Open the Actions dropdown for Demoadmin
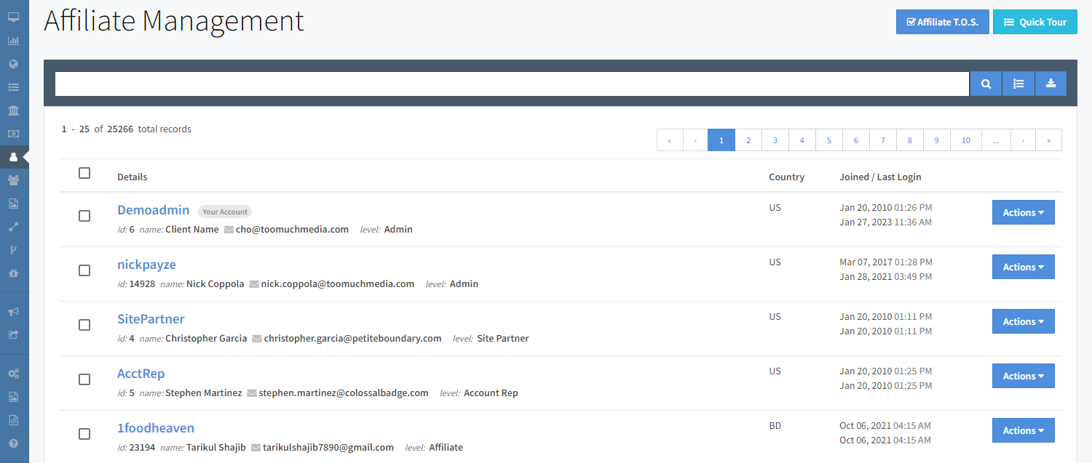The image size is (1092, 463). [x=1023, y=212]
